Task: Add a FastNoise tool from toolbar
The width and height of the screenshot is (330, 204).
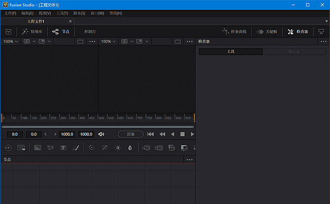Action: 51,148
